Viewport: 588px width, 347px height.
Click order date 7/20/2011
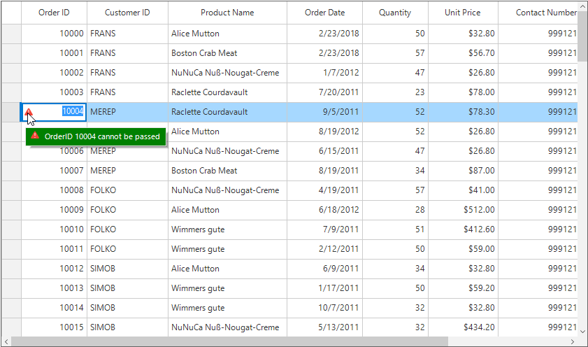point(339,92)
